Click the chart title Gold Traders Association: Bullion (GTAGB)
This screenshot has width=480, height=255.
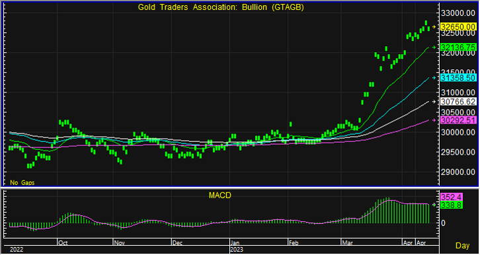pyautogui.click(x=221, y=8)
